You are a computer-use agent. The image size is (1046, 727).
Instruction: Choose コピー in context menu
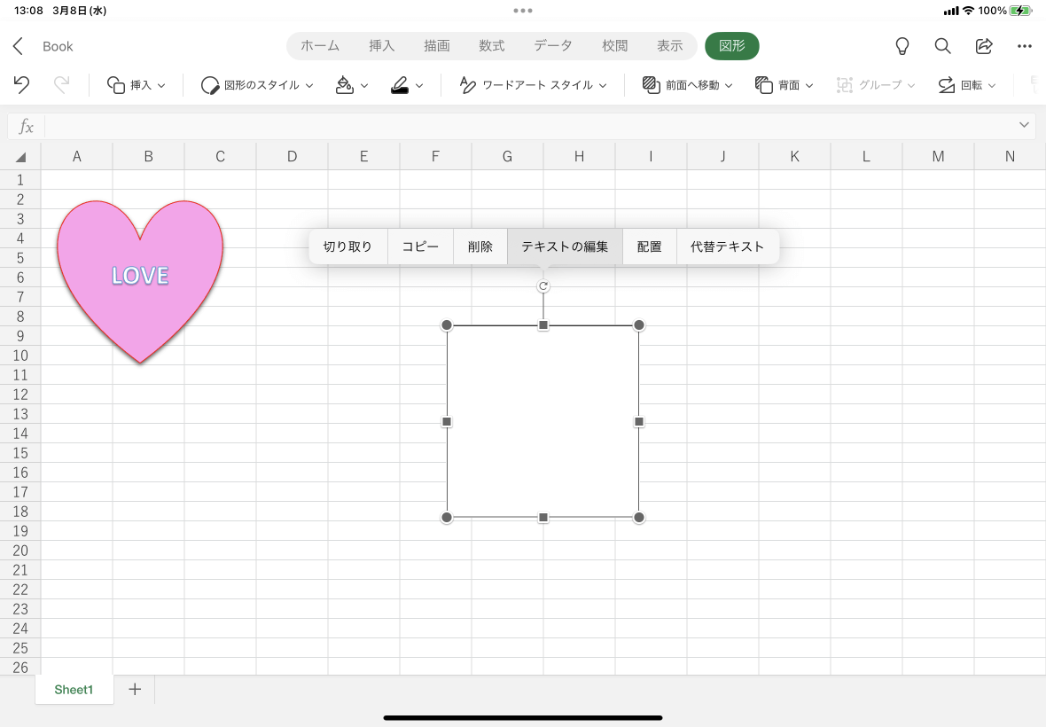[x=420, y=246]
